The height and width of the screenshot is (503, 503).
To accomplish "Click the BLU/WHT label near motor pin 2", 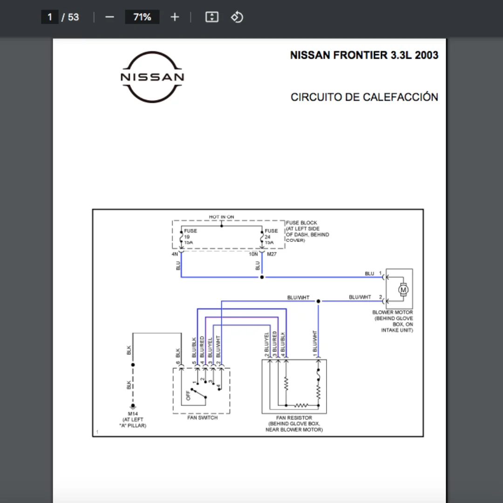I will click(x=360, y=297).
